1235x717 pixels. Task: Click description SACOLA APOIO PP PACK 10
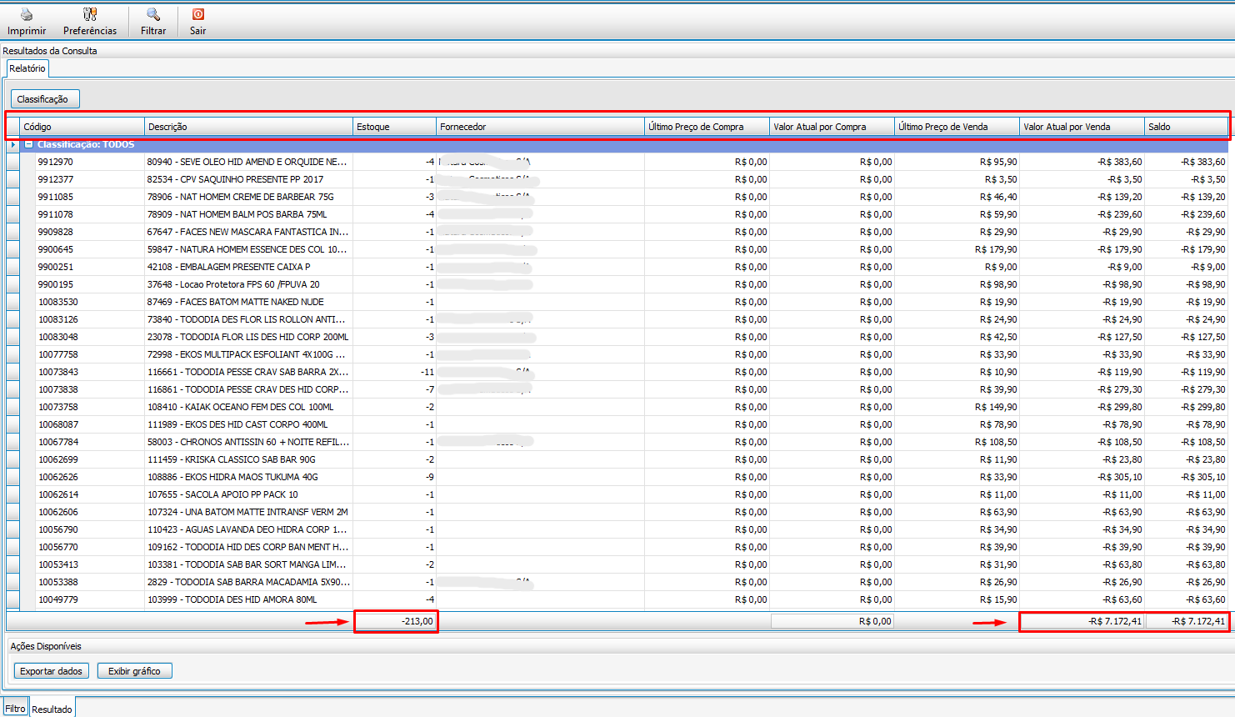[222, 494]
